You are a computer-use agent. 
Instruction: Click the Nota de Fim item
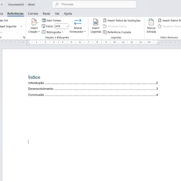pos(4,20)
